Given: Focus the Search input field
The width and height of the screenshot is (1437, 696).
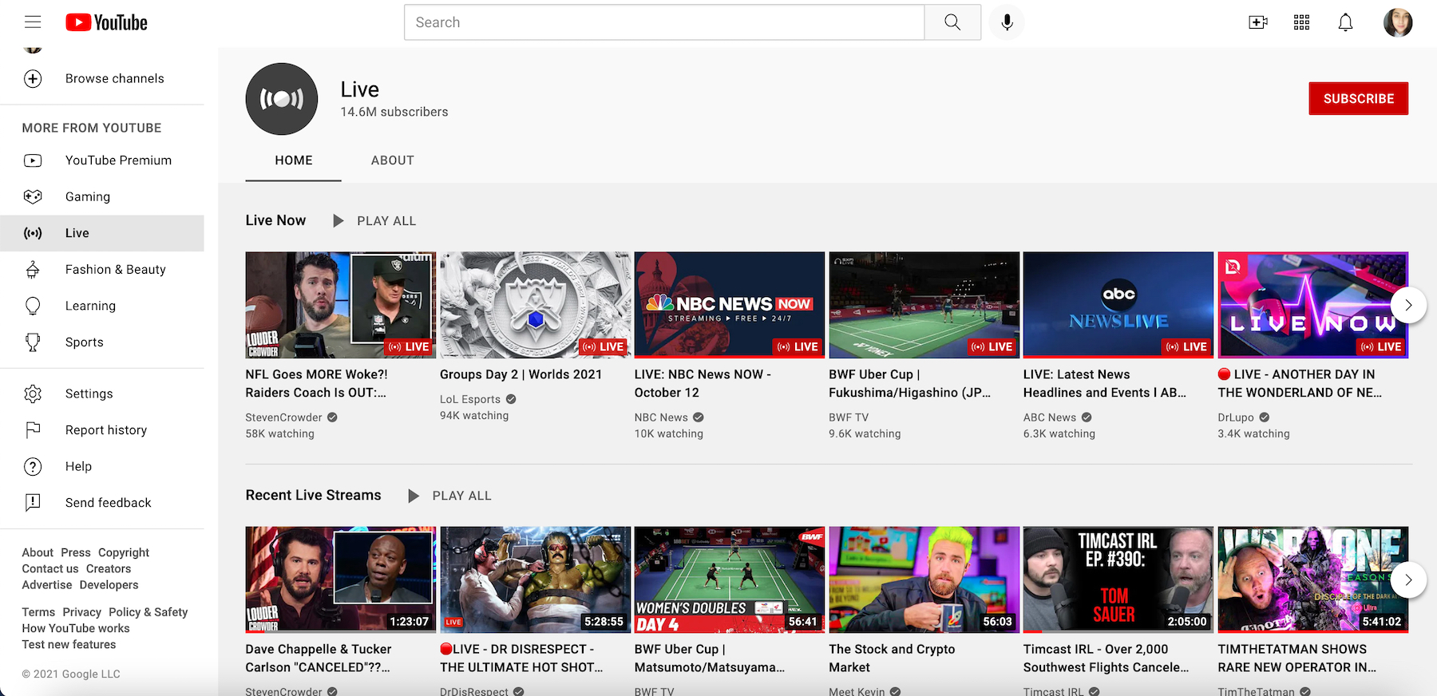Looking at the screenshot, I should point(664,22).
